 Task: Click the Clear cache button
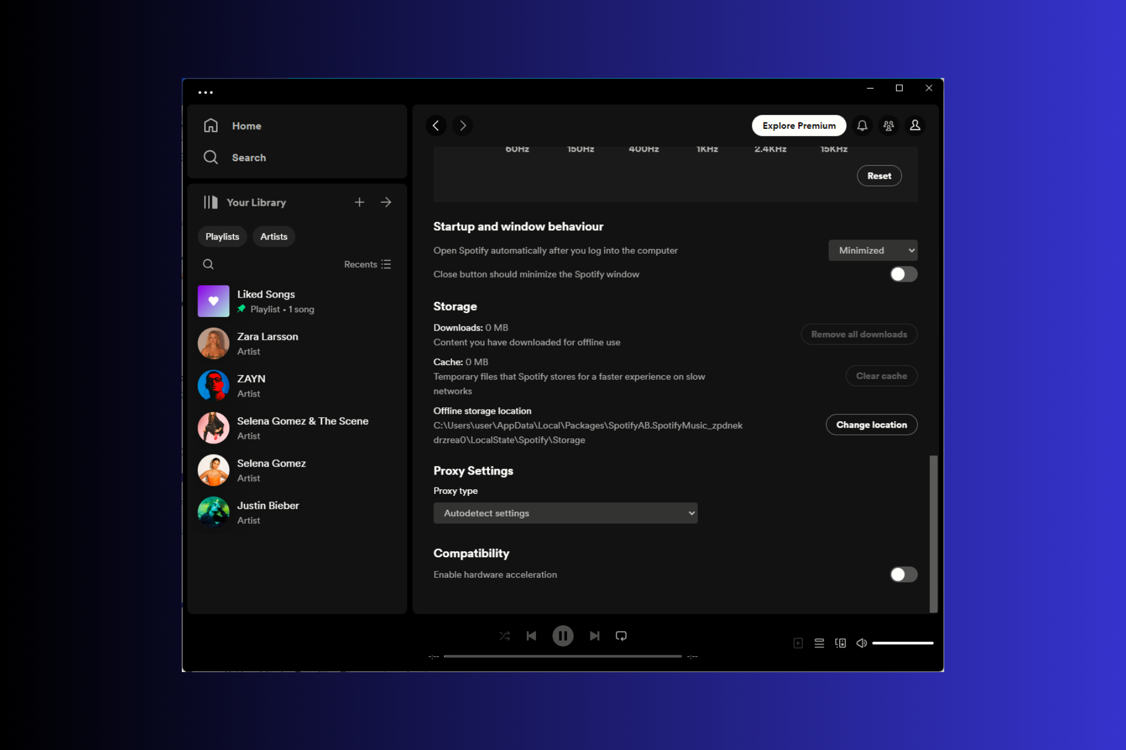pos(881,376)
